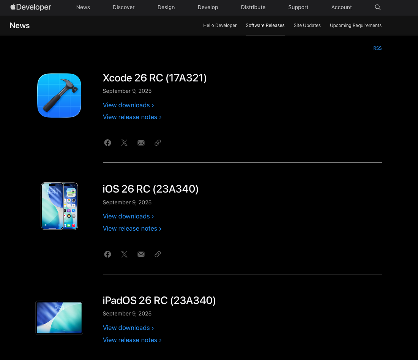Click the Xcode 26 RC (17A321) title
Screen dimensions: 418x360
155,78
